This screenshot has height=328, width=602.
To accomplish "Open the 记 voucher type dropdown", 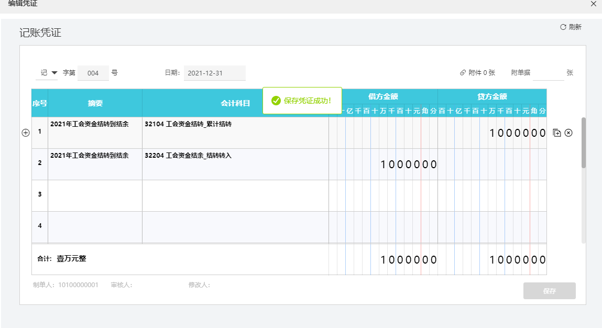I will coord(47,73).
